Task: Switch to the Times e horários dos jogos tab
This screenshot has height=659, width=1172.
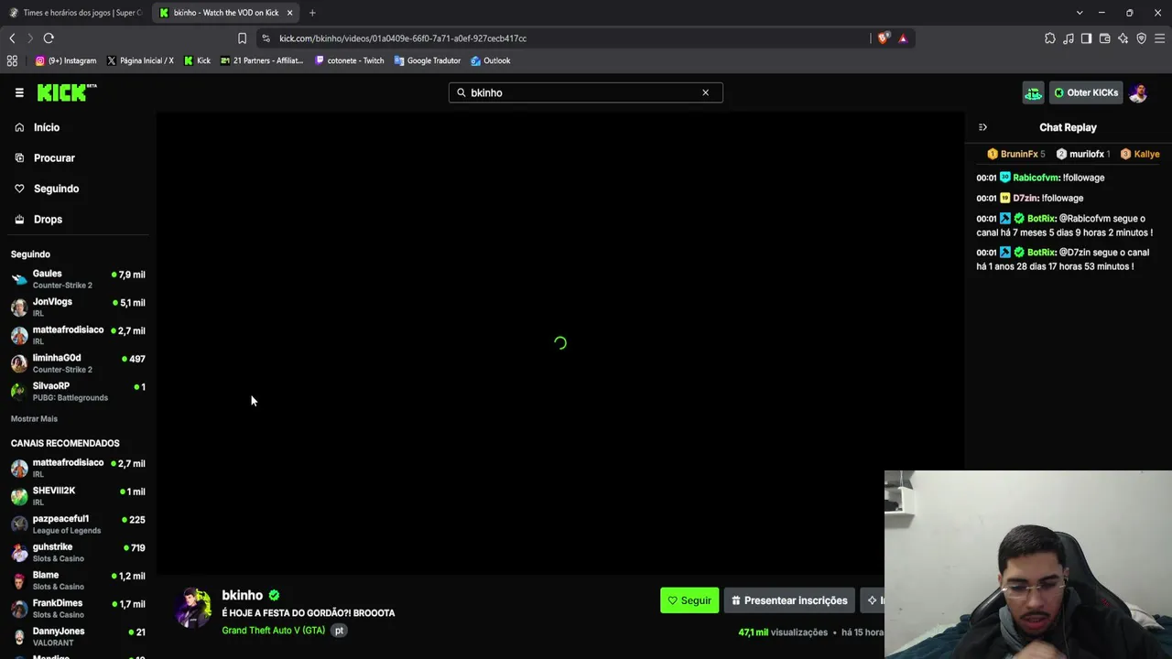Action: point(75,13)
